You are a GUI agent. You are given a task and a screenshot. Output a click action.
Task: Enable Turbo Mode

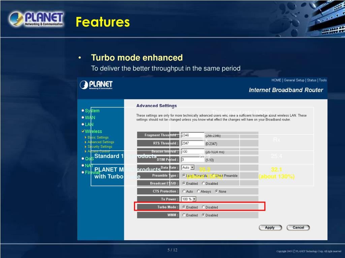click(184, 207)
